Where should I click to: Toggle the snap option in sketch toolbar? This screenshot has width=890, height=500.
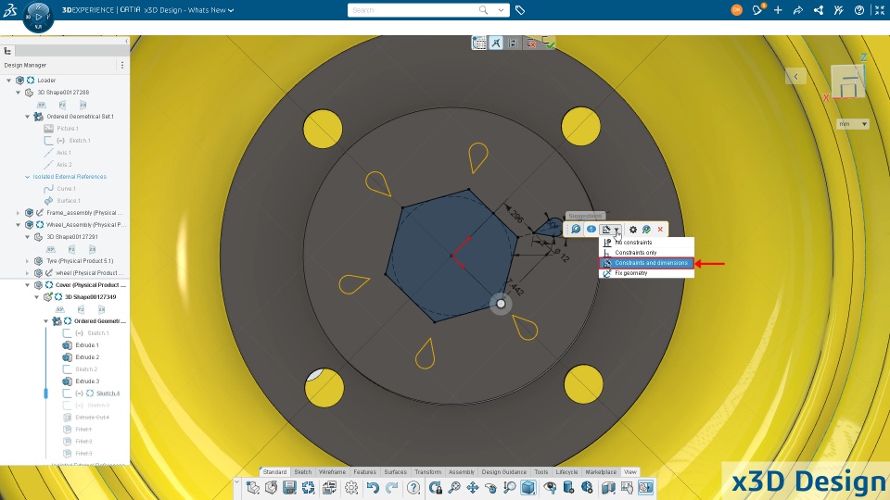pos(496,44)
